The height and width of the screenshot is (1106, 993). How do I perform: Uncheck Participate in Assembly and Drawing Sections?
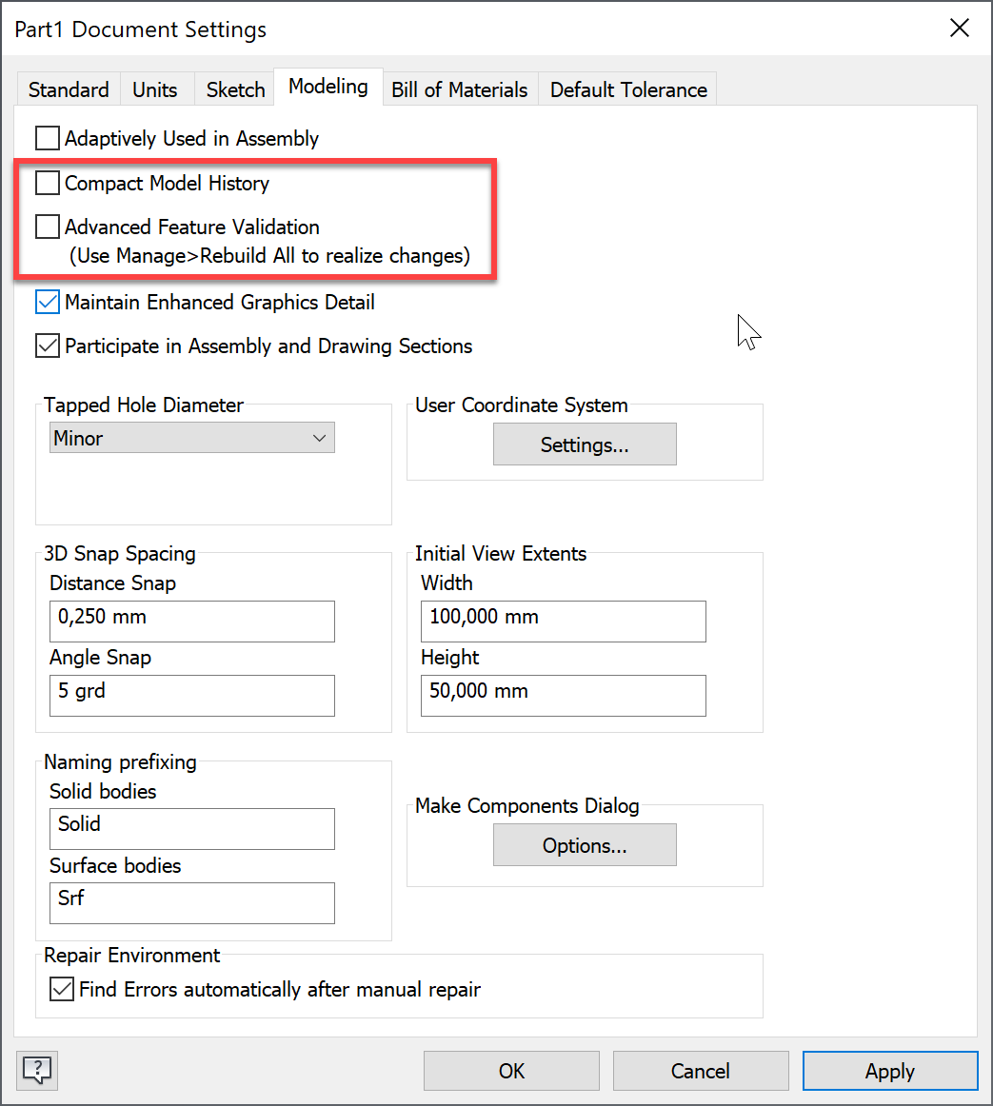point(47,346)
